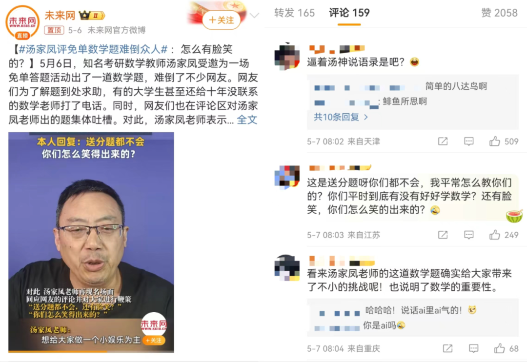
Task: Open the 未来网 profile avatar
Action: click(22, 22)
